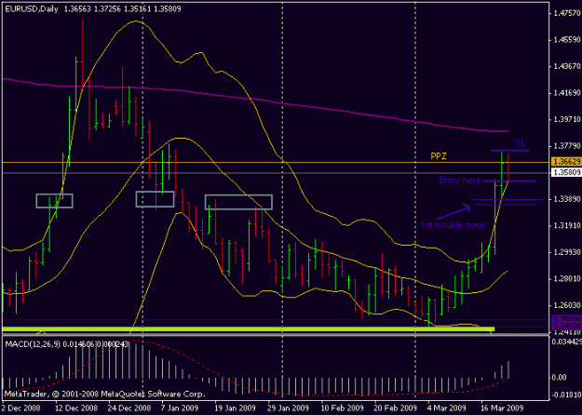Select the SL text label
The width and height of the screenshot is (582, 415).
coord(520,143)
